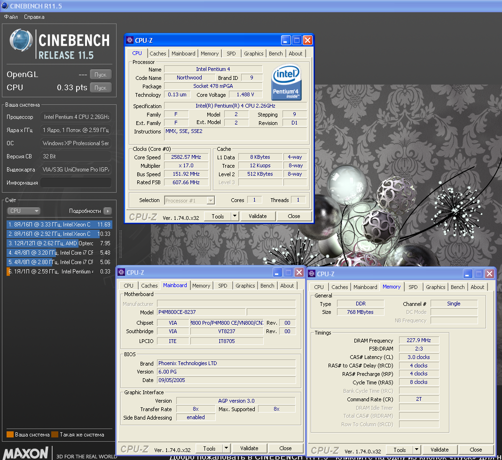The image size is (502, 460).
Task: Select ranking row 2 Intel Xeon 10.33
Action: [59, 234]
